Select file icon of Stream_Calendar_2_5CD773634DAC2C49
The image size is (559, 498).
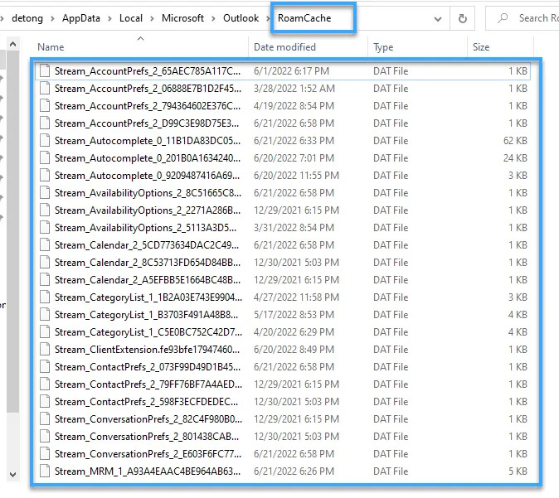pyautogui.click(x=45, y=245)
